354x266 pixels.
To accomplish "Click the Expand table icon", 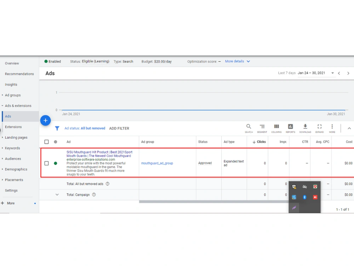I will [x=319, y=128].
